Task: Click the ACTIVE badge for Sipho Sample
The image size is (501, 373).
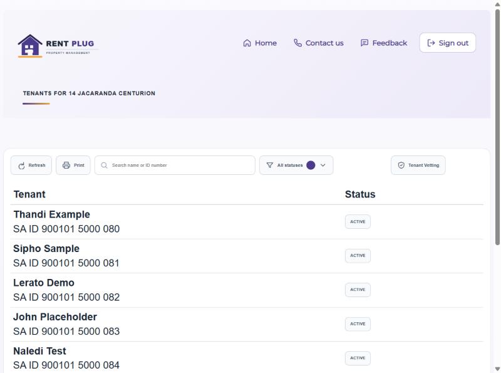Action: pyautogui.click(x=358, y=256)
